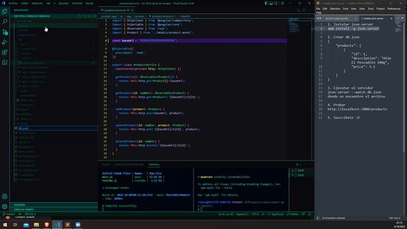This screenshot has width=407, height=229.
Task: Click the New File icon in workspace header
Action: 79,16
